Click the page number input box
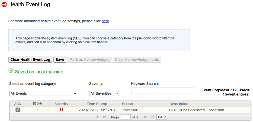This screenshot has height=122, width=253. [x=125, y=117]
